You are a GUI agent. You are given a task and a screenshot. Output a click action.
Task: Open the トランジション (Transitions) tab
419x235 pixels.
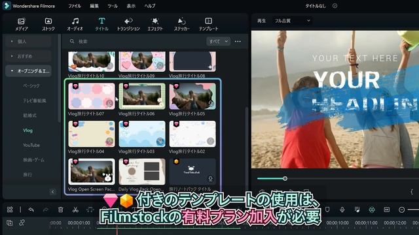point(128,24)
